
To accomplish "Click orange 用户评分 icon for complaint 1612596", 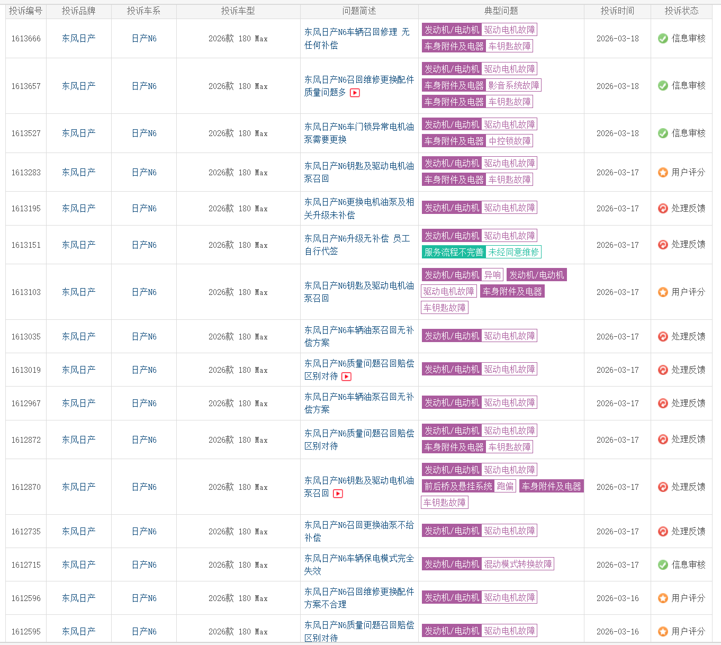I will [663, 598].
